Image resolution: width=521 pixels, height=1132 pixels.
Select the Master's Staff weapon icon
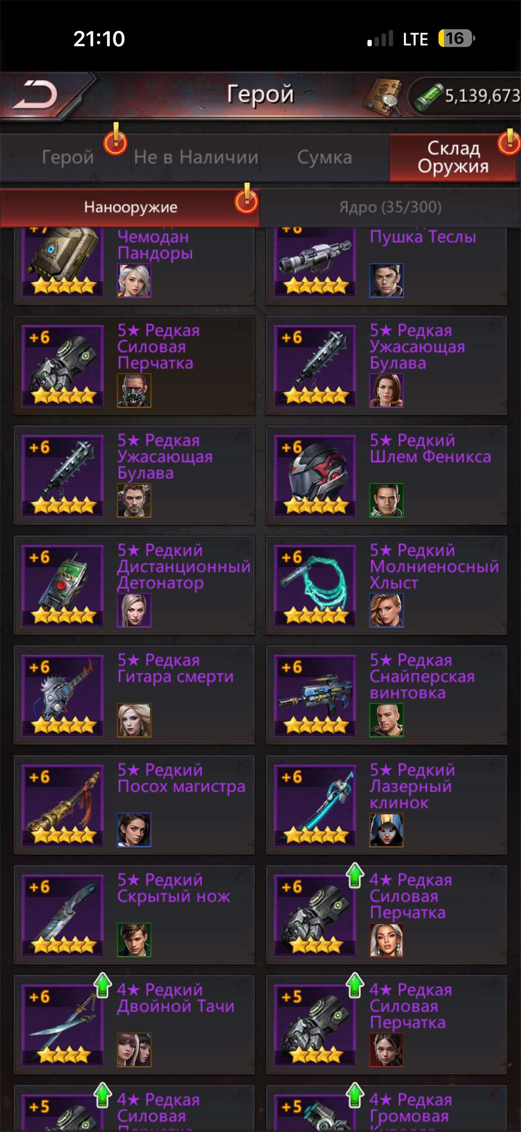[63, 805]
